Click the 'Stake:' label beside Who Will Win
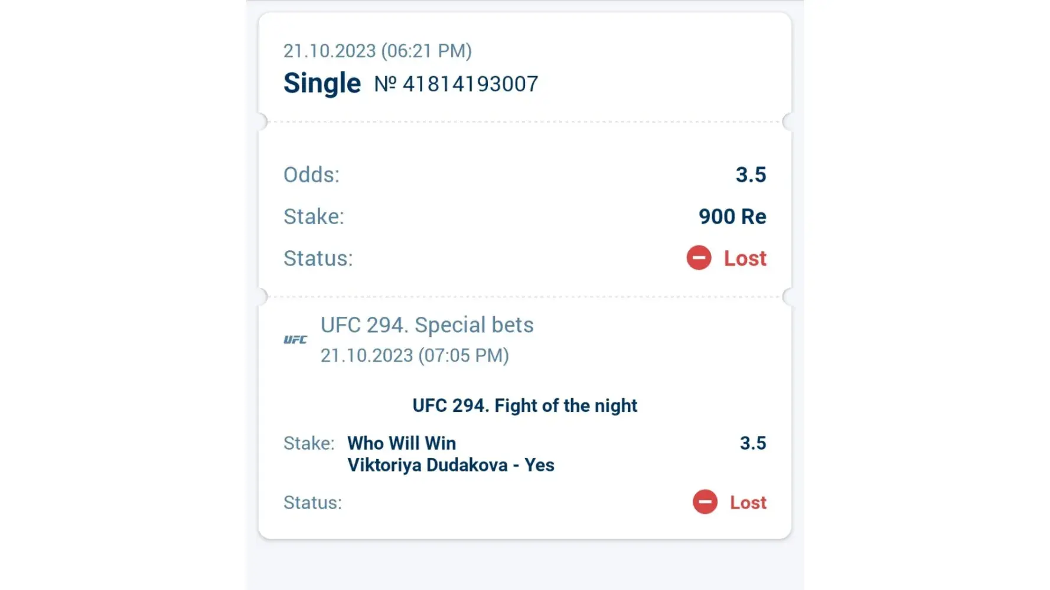Screen dimensions: 1050x590 [309, 443]
